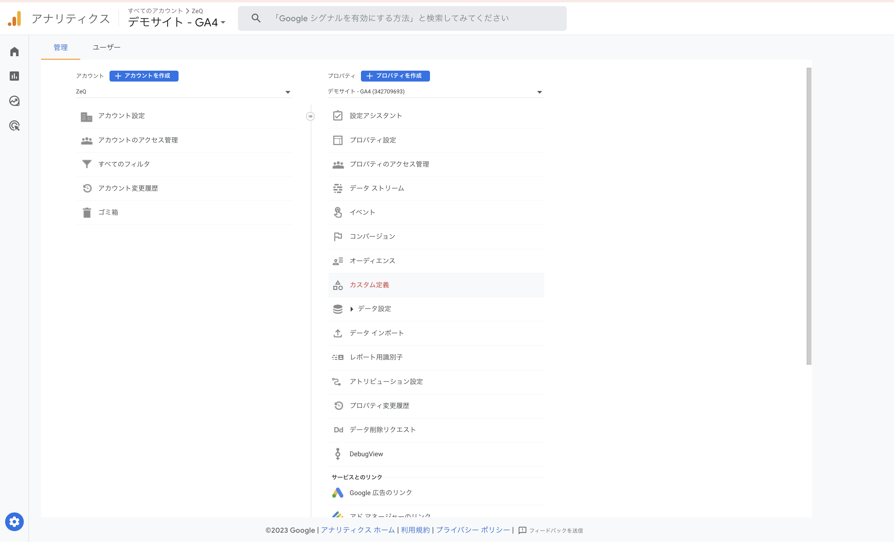This screenshot has height=542, width=894.
Task: Select the DebugView row text
Action: (366, 454)
